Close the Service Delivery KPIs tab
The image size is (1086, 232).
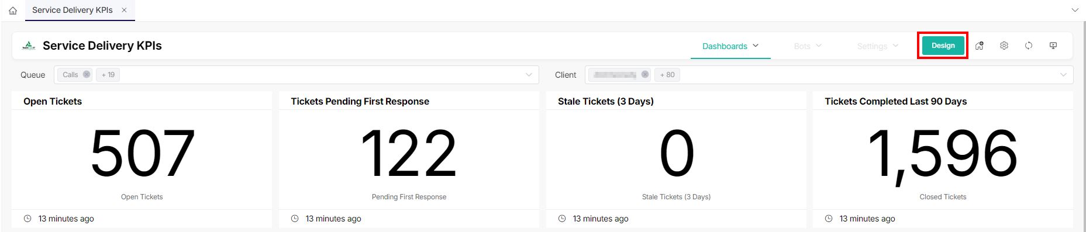tap(124, 10)
